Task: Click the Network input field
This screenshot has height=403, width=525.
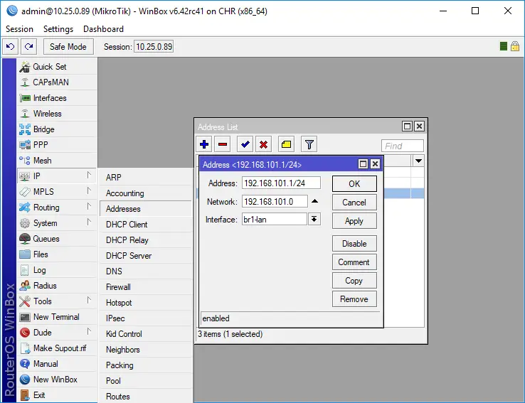Action: (x=275, y=202)
